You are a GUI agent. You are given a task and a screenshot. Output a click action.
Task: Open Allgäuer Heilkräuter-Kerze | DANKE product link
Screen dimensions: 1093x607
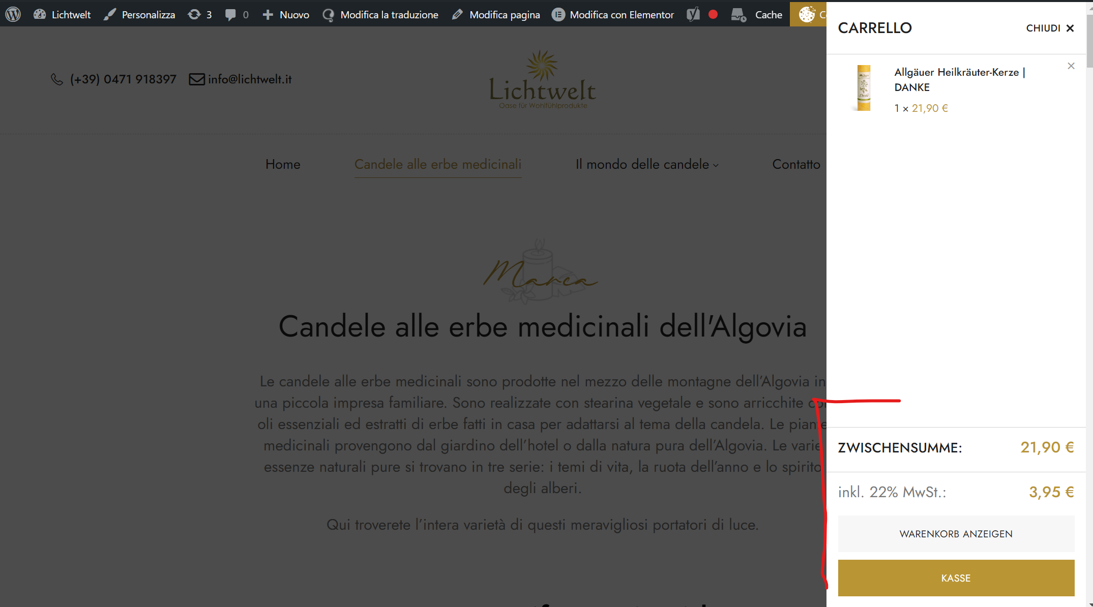pyautogui.click(x=959, y=79)
